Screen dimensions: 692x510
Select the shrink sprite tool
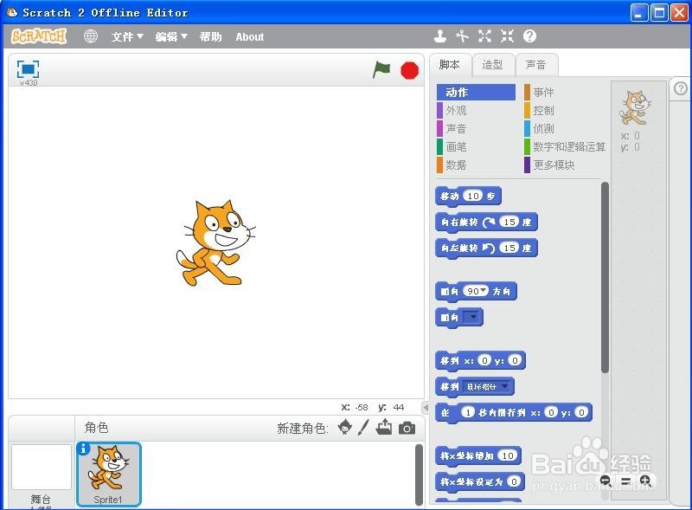pyautogui.click(x=507, y=36)
